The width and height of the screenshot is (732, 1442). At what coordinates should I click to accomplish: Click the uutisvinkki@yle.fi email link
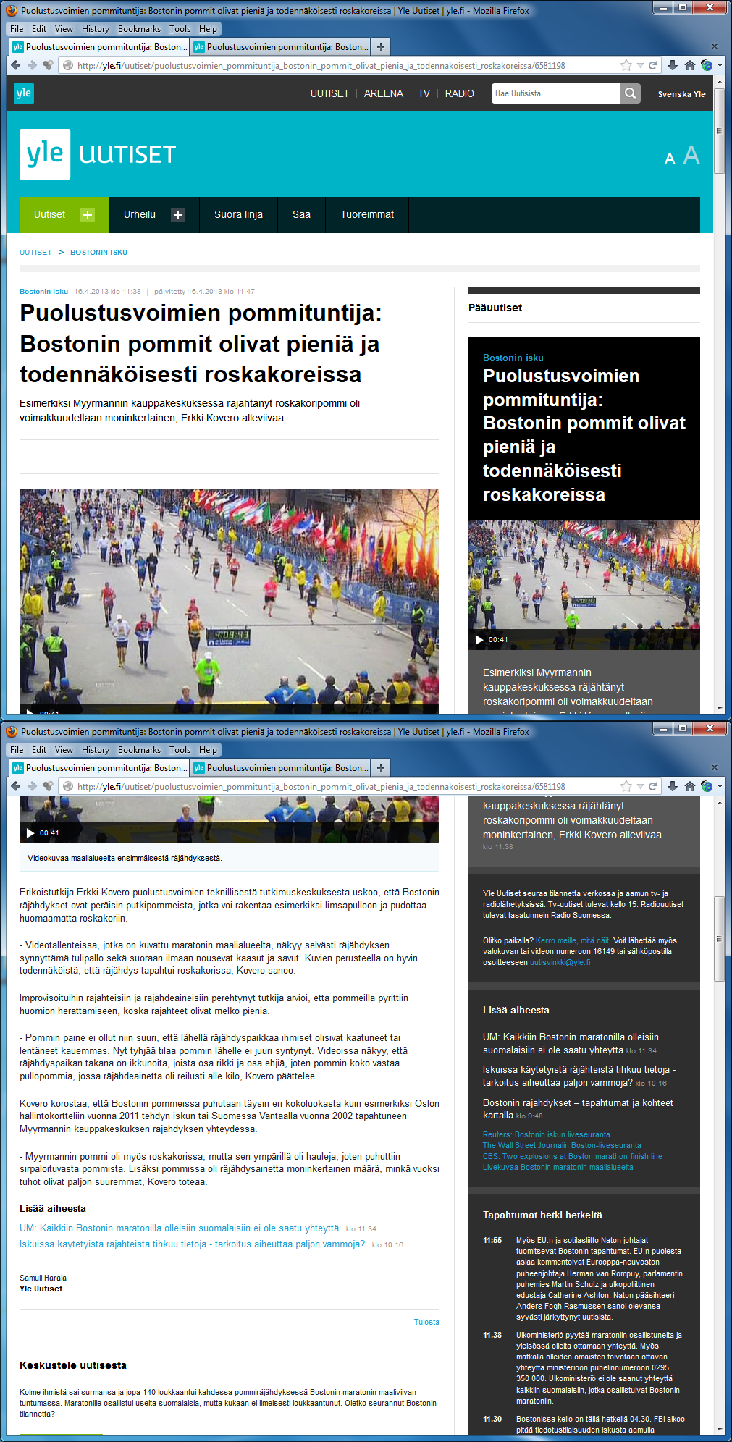[560, 962]
